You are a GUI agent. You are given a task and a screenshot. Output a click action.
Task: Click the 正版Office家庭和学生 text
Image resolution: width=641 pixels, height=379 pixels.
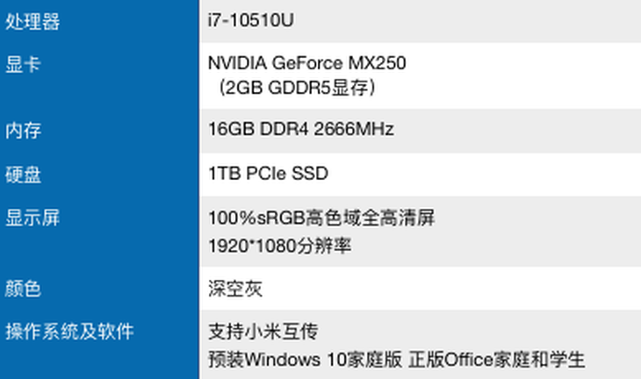pos(497,360)
